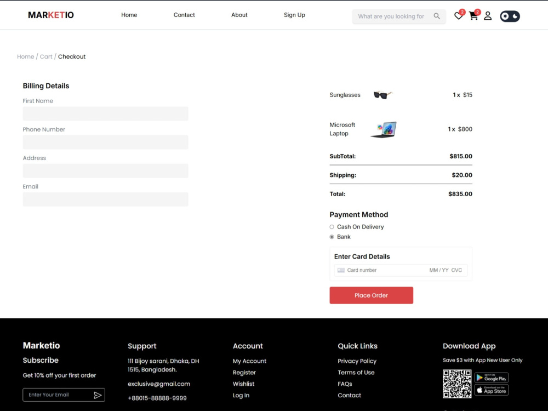Viewport: 548px width, 411px height.
Task: Open Terms of Use footer link
Action: [356, 373]
